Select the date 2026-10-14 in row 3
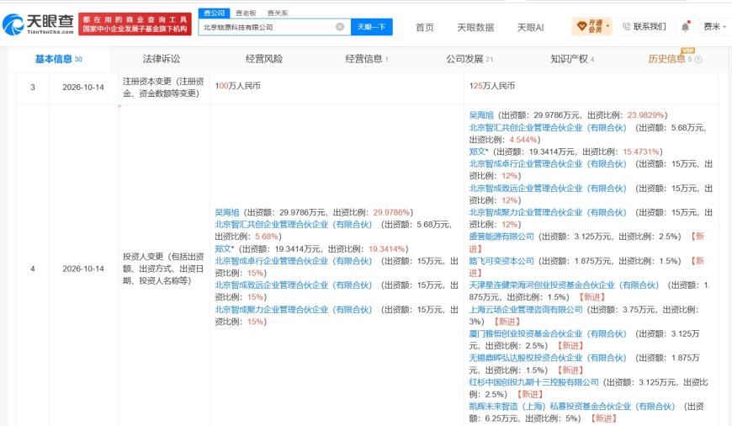 [x=83, y=88]
